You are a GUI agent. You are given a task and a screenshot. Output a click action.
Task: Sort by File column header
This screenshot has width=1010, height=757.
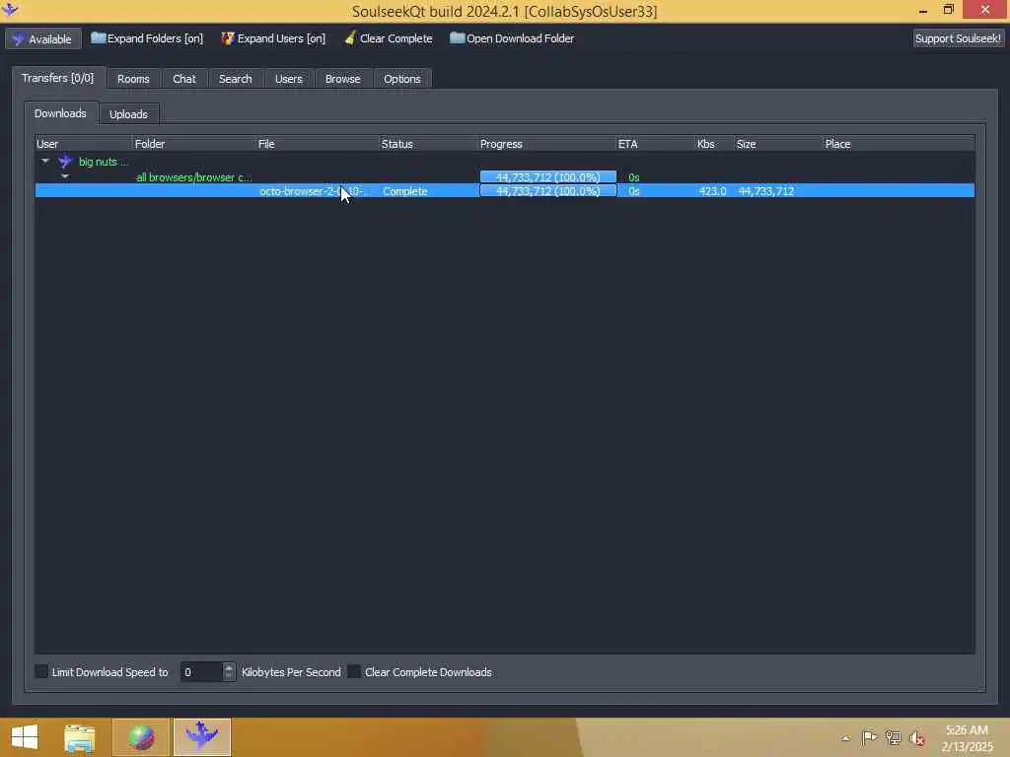click(x=318, y=144)
